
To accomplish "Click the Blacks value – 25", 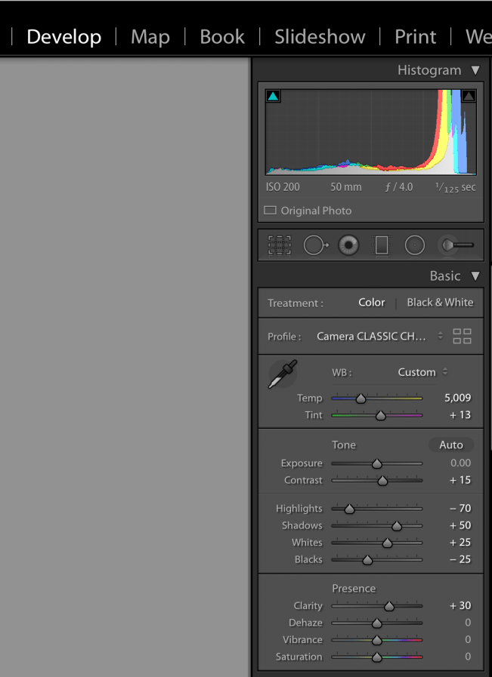I will point(460,559).
